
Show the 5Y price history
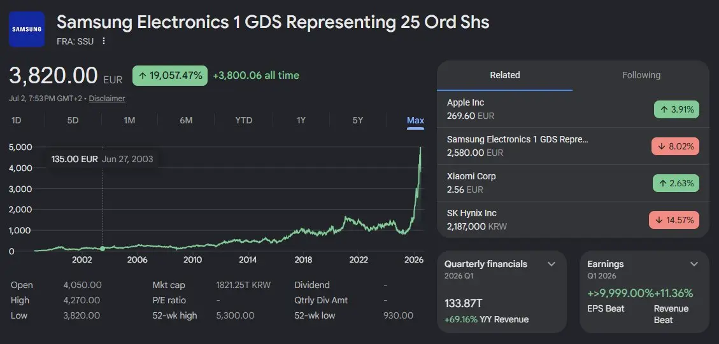pyautogui.click(x=358, y=120)
